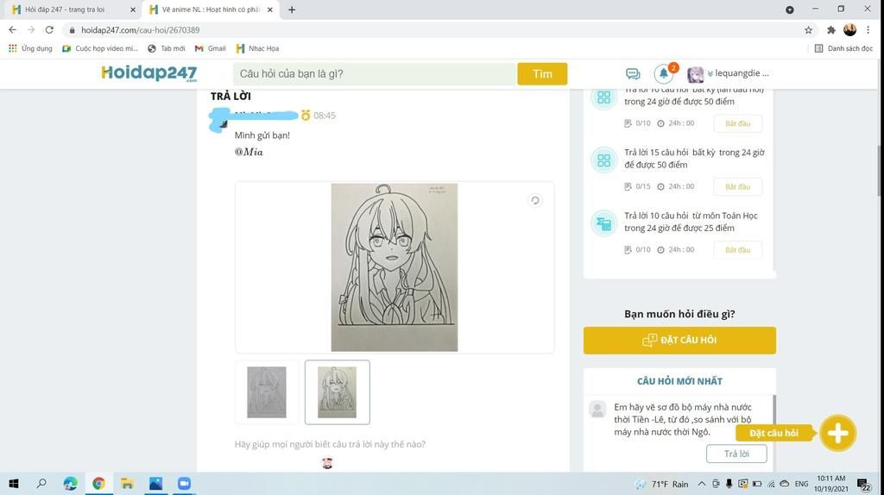Rotate the answer image with circular arrow
884x495 pixels.
(535, 200)
